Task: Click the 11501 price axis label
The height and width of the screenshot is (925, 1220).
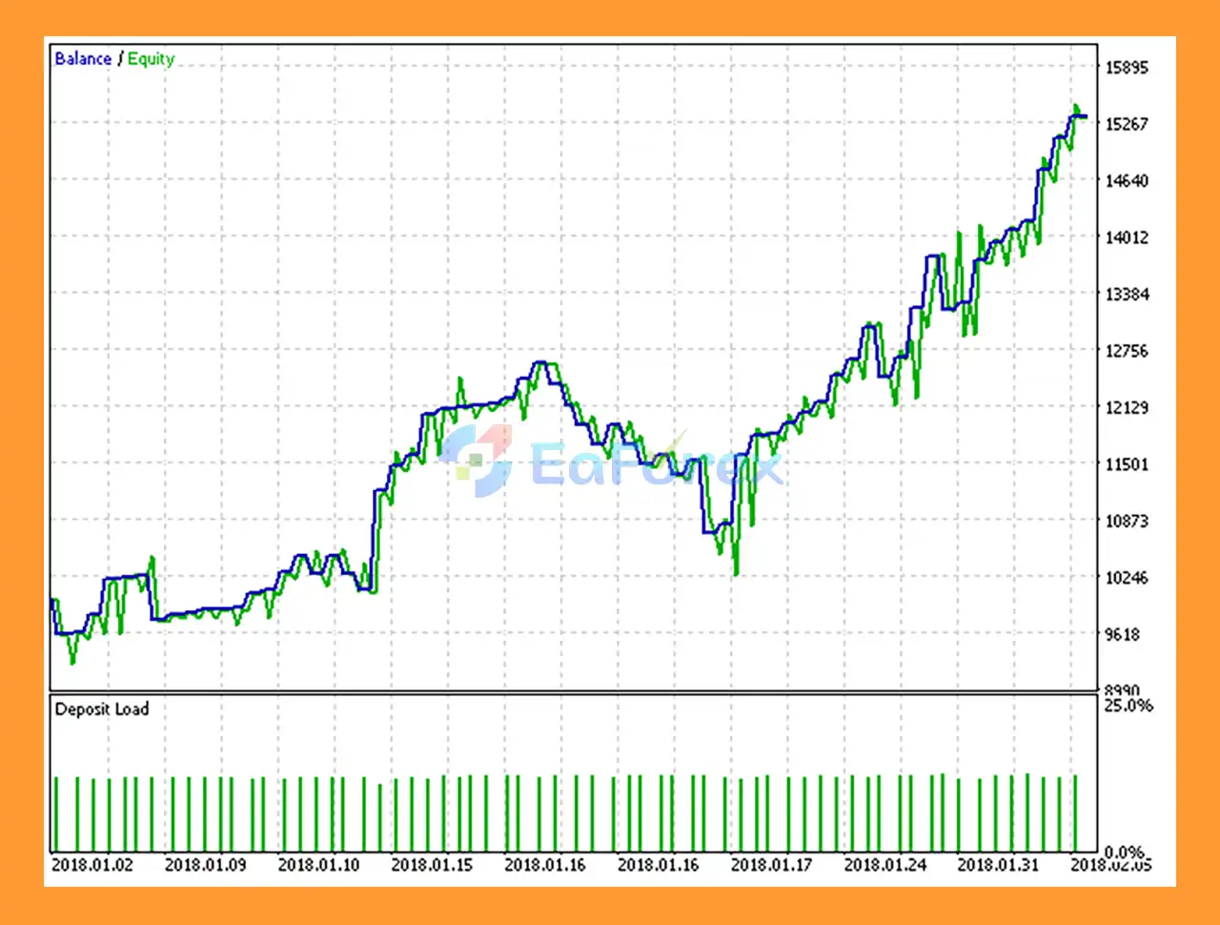Action: click(x=1126, y=464)
